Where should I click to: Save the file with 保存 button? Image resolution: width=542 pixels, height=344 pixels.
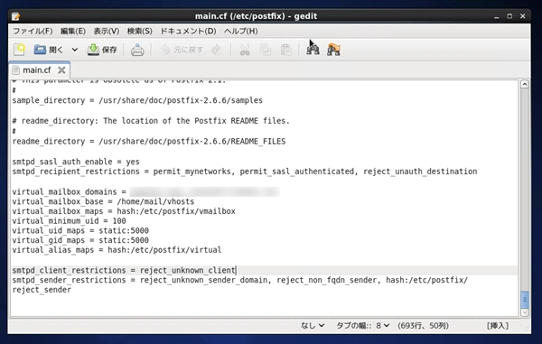101,50
